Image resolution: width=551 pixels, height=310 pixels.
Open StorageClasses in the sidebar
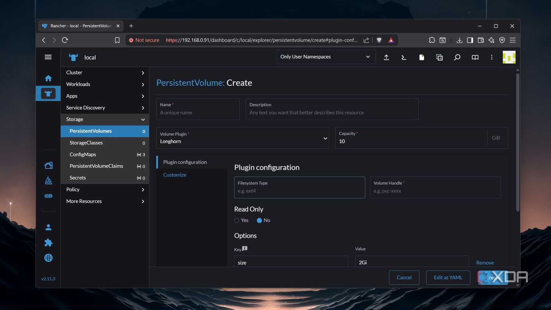tap(105, 143)
